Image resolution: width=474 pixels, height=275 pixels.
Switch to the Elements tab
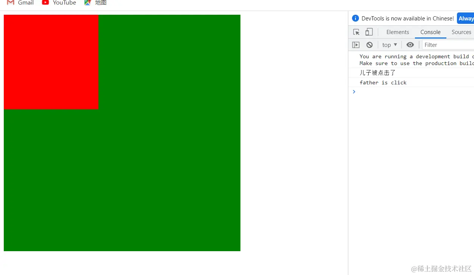click(398, 32)
